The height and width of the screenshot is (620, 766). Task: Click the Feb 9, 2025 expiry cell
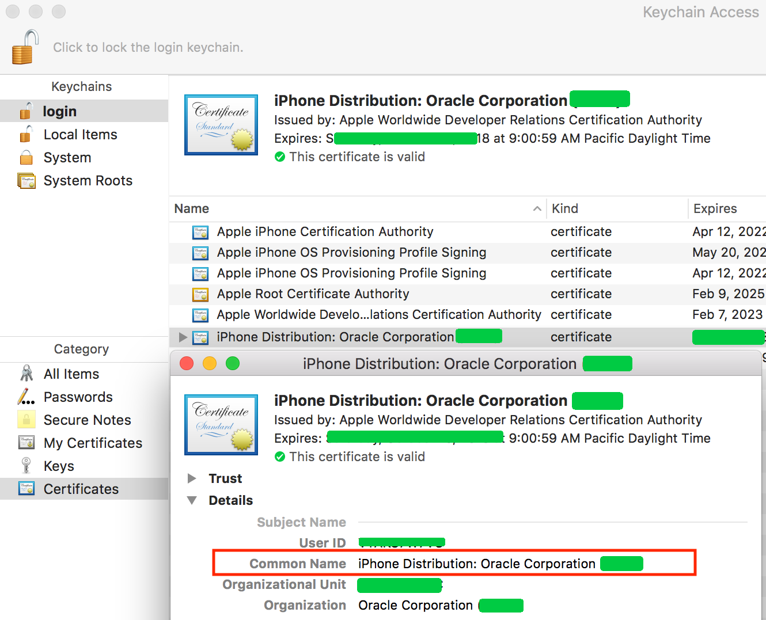728,294
